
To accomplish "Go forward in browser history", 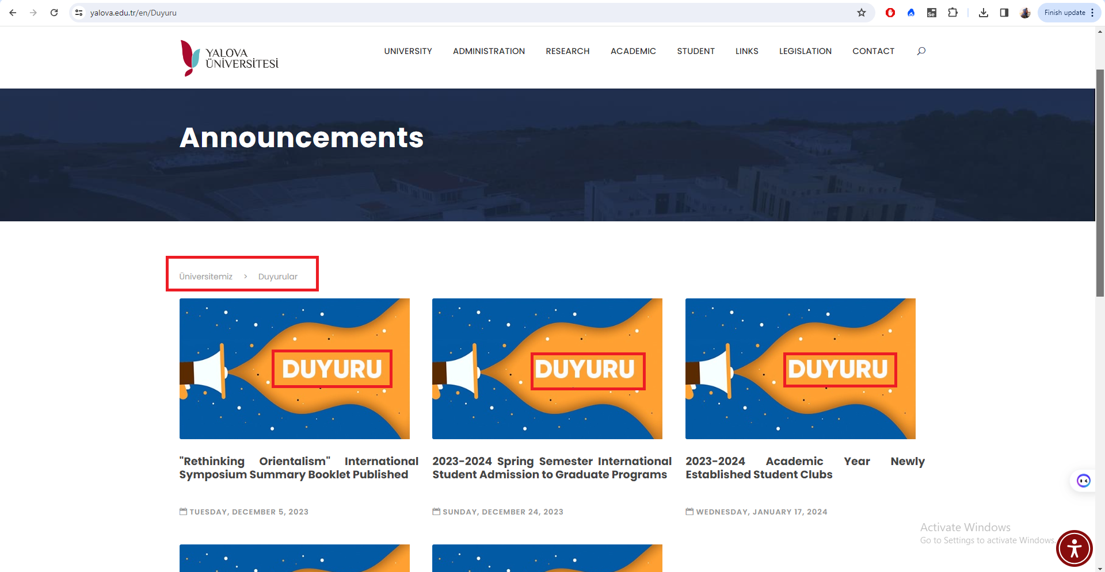I will click(x=33, y=13).
